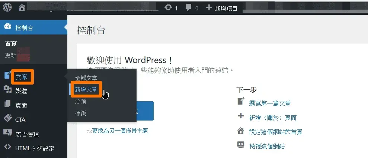Open the 檢視這個網站 link
Viewport: 368px width, 158px height.
click(x=267, y=147)
